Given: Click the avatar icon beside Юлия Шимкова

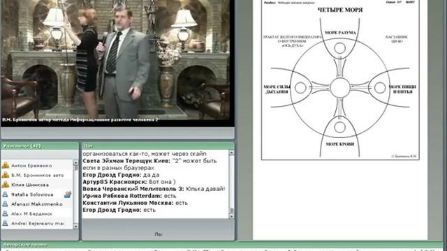Looking at the screenshot, I should tap(6, 185).
